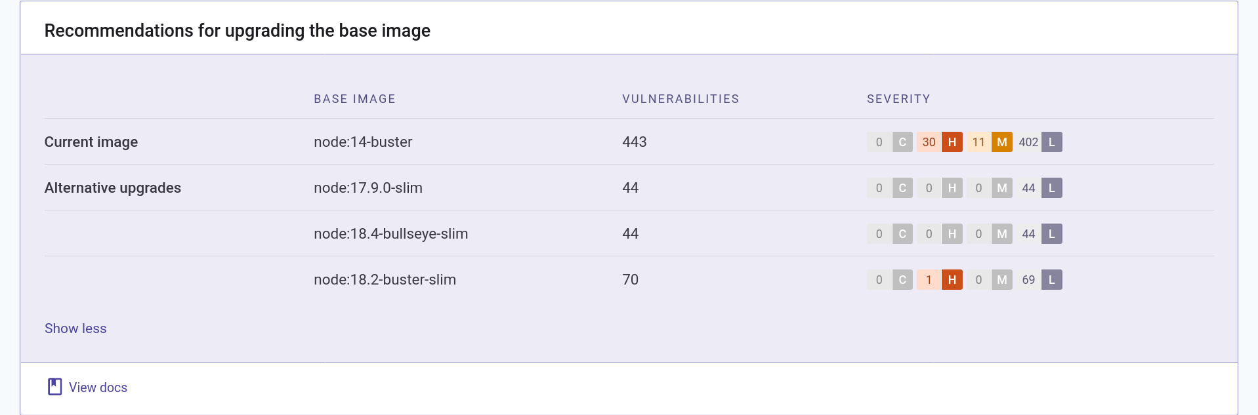Click the Low severity badge for node:17.9.0-slim
1258x415 pixels.
pyautogui.click(x=1051, y=188)
